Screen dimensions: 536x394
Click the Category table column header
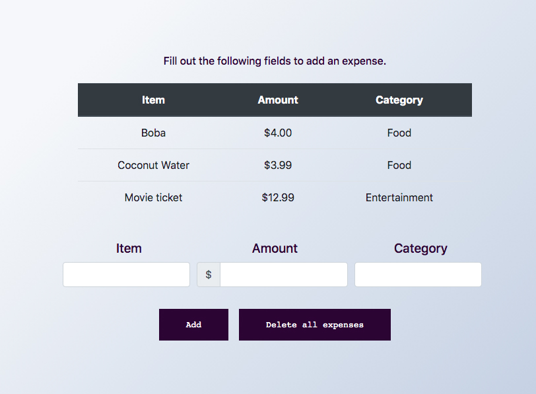click(x=399, y=100)
